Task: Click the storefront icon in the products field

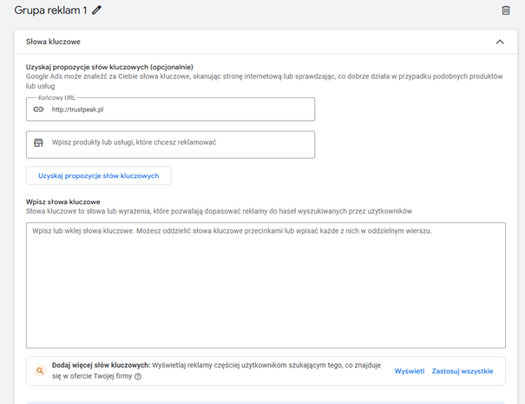Action: click(38, 142)
